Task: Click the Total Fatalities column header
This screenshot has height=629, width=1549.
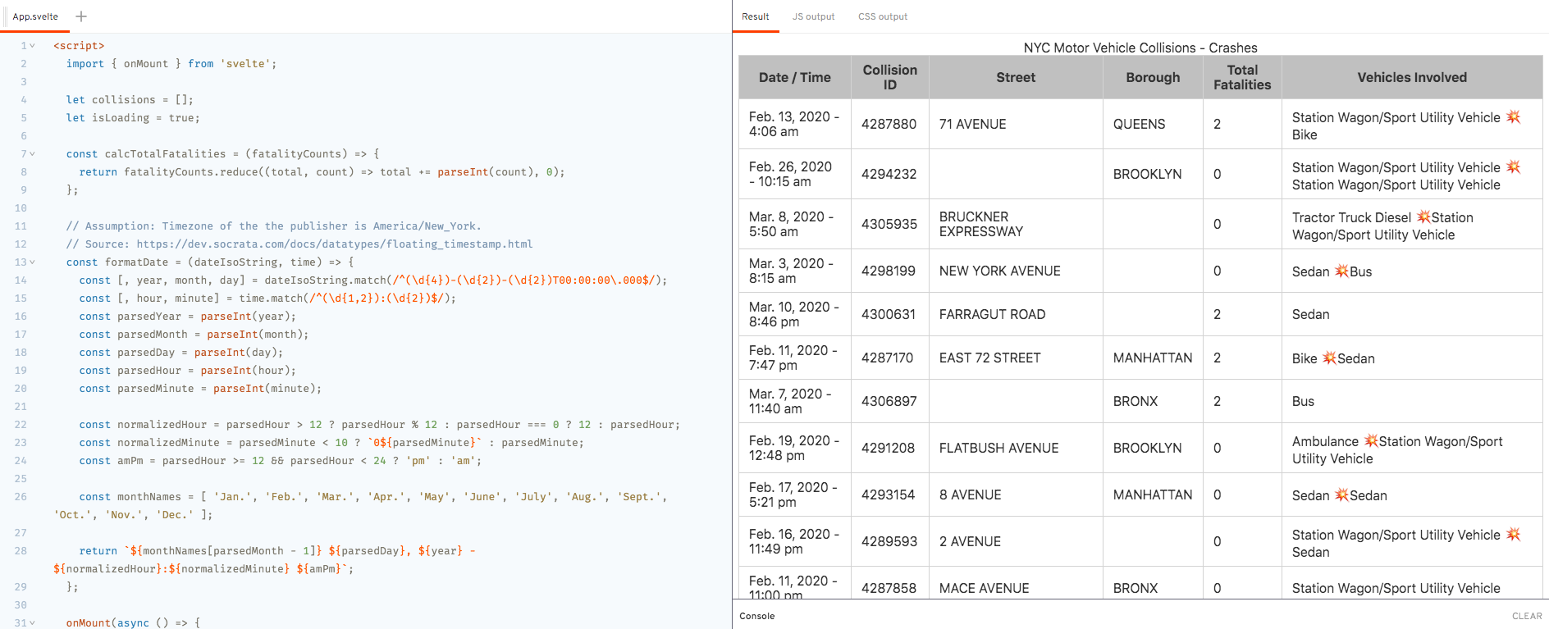Action: point(1242,77)
